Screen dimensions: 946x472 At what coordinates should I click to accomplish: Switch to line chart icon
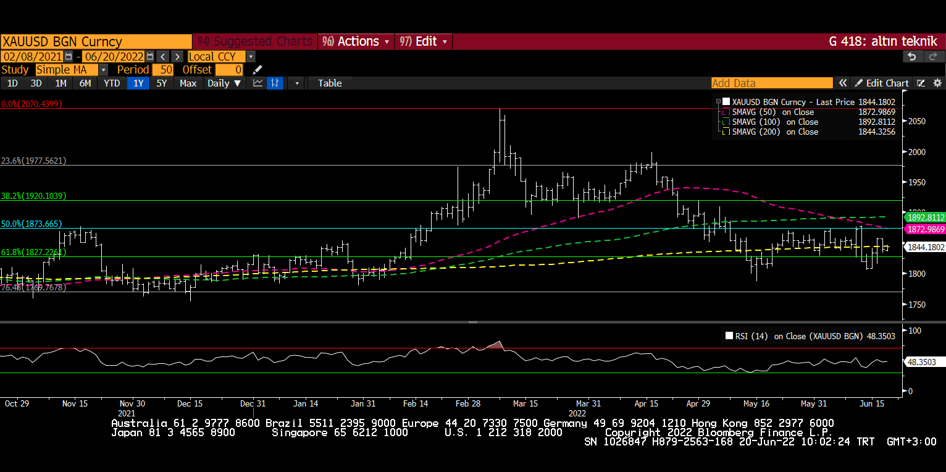coord(258,83)
